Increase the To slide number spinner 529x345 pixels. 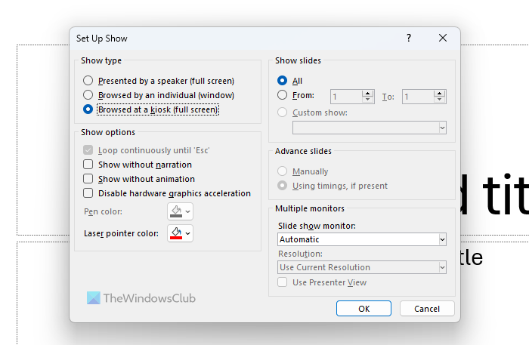pos(440,93)
